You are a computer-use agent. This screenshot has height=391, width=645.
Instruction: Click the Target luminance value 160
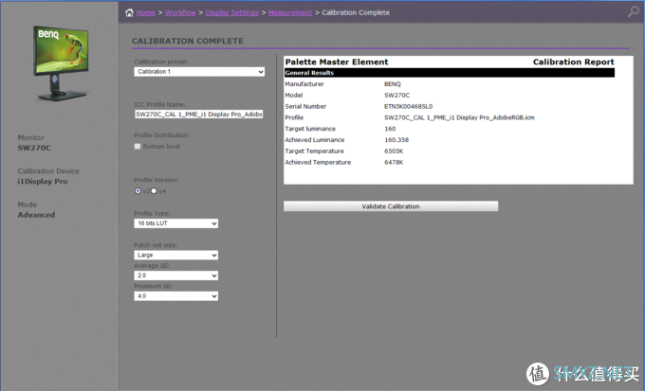coord(390,129)
